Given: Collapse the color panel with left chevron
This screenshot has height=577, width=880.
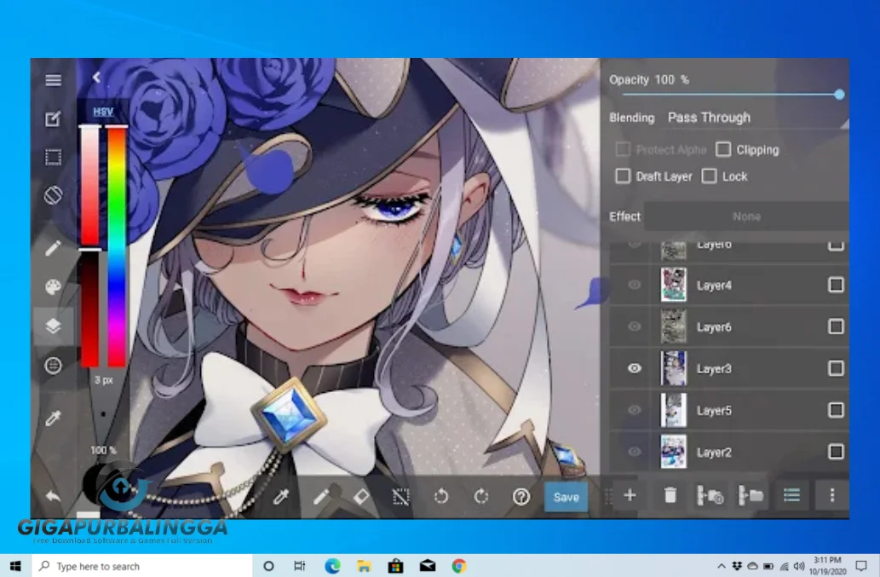Looking at the screenshot, I should (x=96, y=78).
